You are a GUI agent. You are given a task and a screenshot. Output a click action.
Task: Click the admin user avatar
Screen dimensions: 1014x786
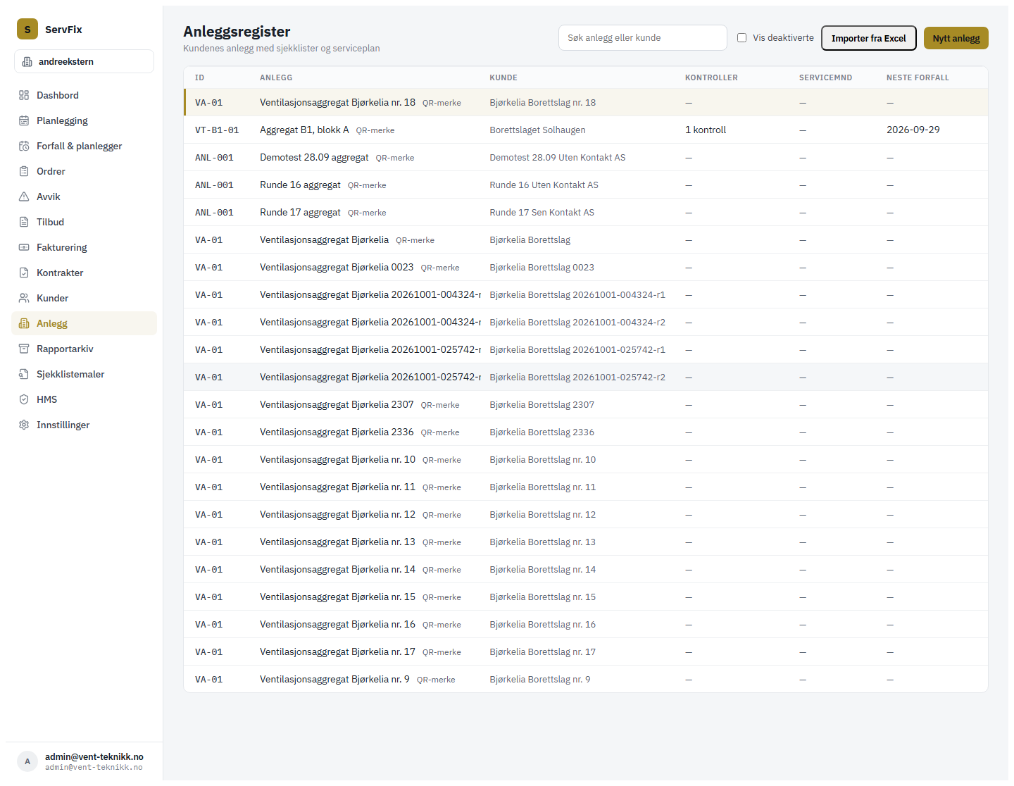pos(27,761)
